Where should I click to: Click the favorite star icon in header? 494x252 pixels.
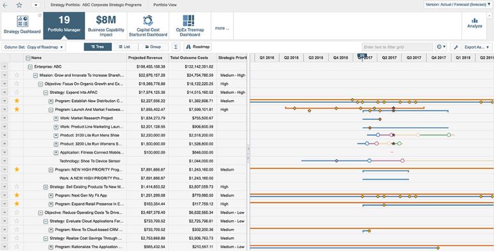click(19, 5)
